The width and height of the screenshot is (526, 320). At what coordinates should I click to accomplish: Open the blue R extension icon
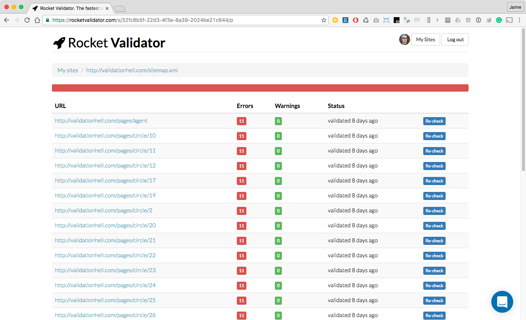[x=345, y=20]
